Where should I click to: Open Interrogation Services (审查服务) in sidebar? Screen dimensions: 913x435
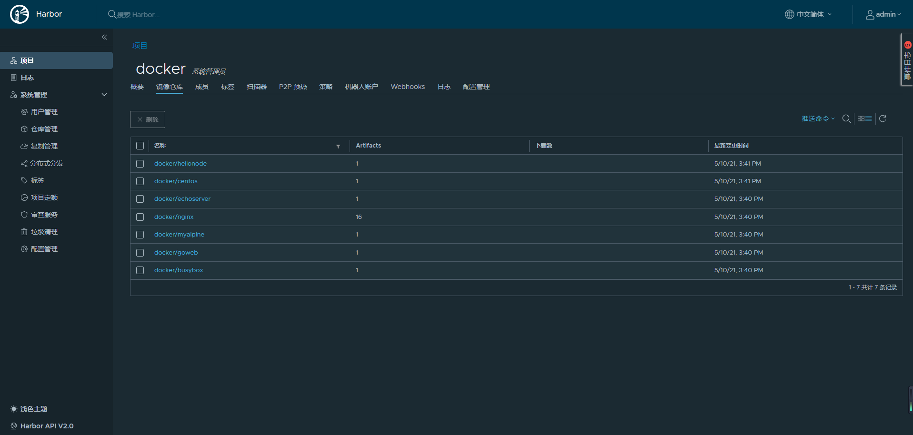click(x=44, y=215)
